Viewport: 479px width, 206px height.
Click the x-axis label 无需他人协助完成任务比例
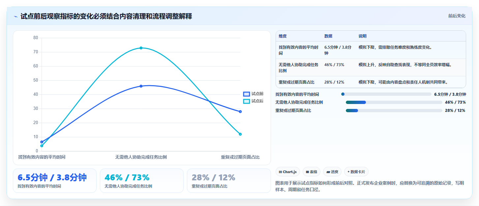pyautogui.click(x=141, y=157)
